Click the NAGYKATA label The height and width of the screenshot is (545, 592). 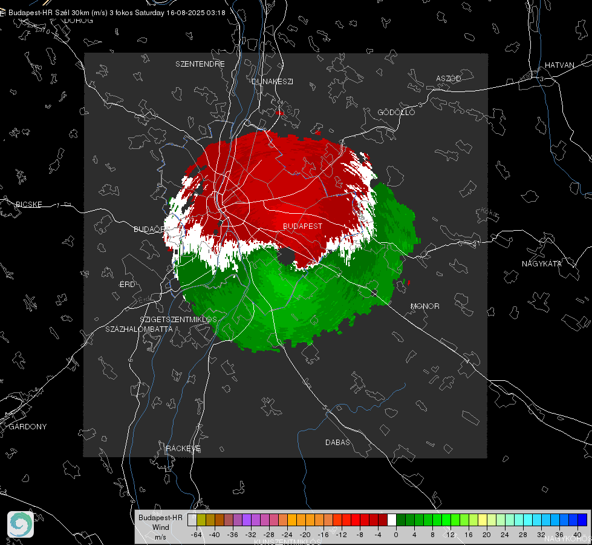point(541,263)
